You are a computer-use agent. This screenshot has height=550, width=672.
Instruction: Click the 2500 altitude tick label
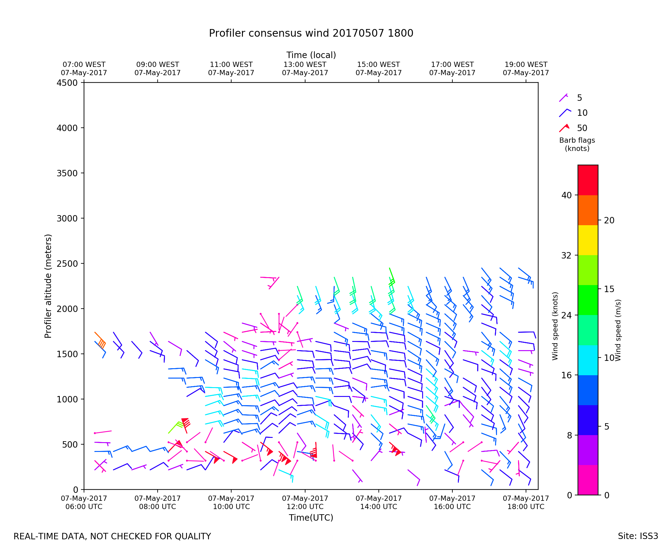tap(67, 264)
